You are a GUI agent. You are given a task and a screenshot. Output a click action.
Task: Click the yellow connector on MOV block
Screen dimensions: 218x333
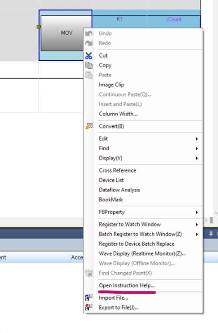(38, 27)
